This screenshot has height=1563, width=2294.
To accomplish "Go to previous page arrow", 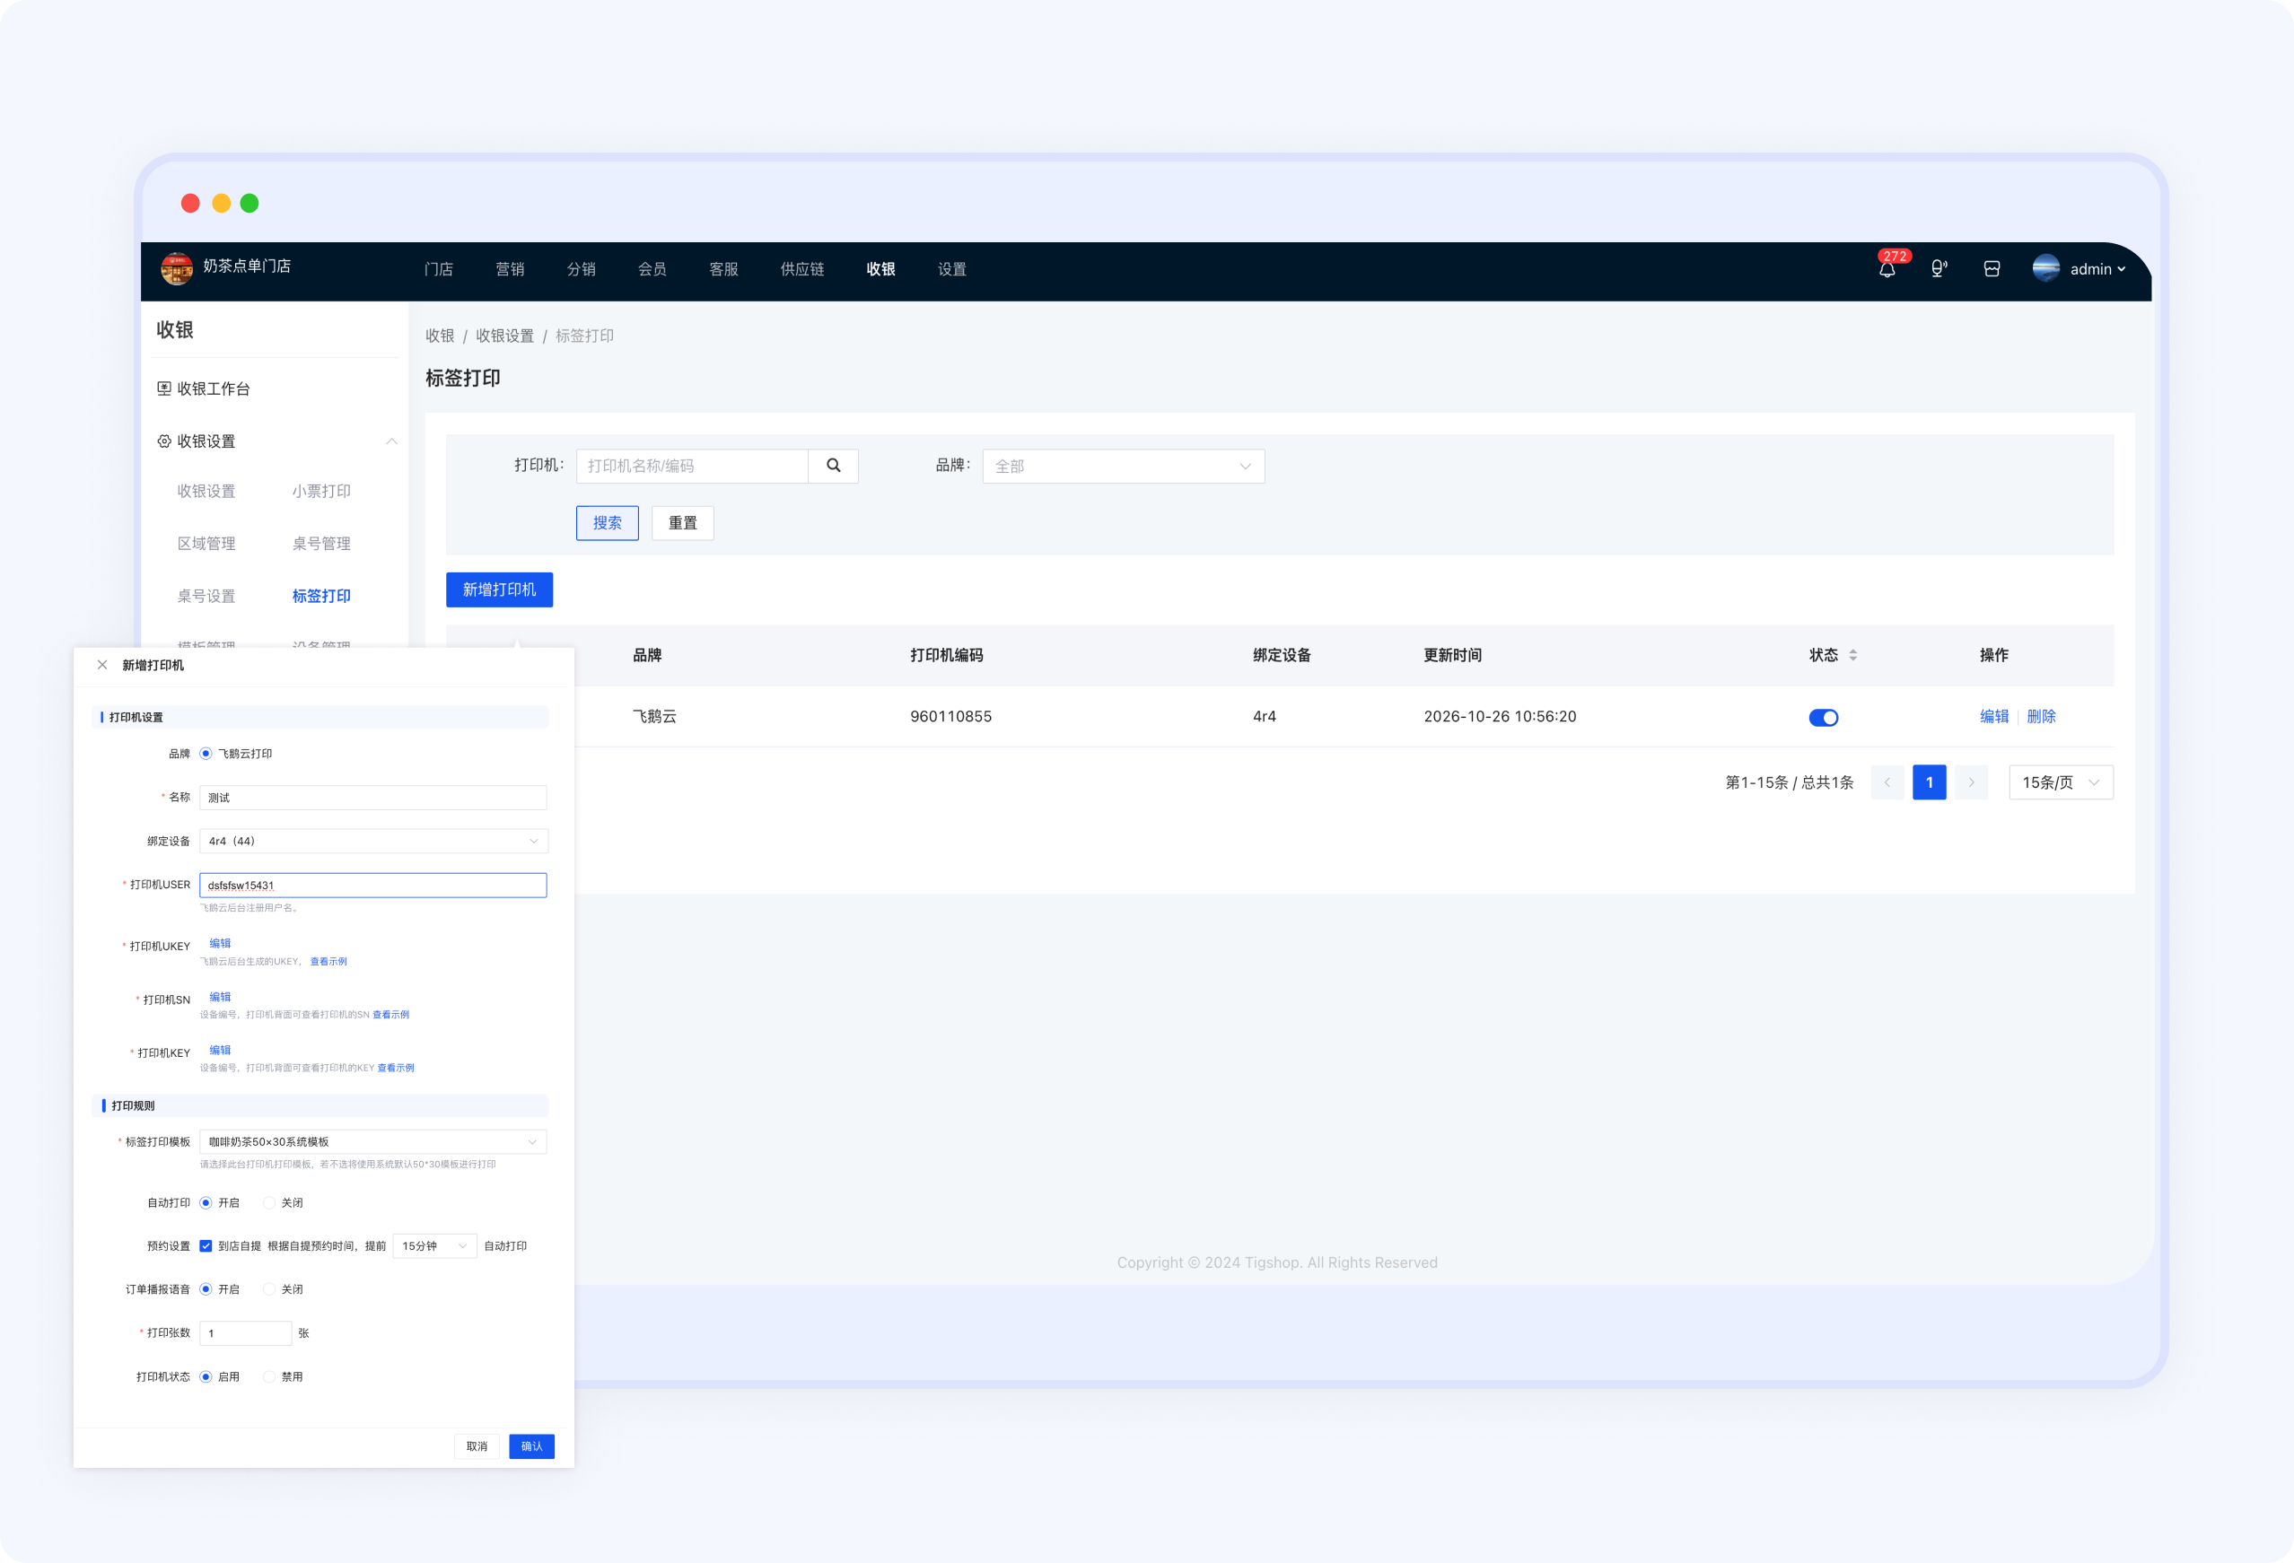I will pos(1887,782).
